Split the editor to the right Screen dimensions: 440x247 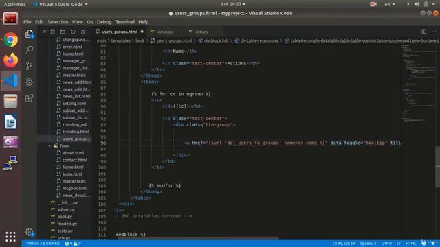tap(423, 32)
